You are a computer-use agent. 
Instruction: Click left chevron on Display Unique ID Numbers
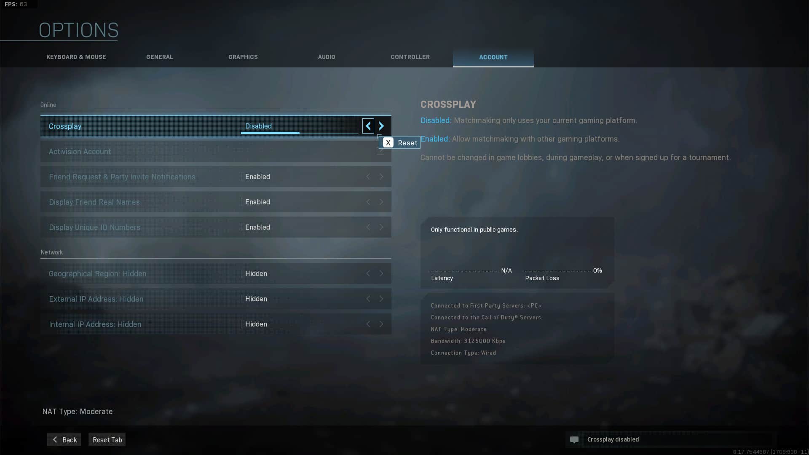pyautogui.click(x=368, y=227)
